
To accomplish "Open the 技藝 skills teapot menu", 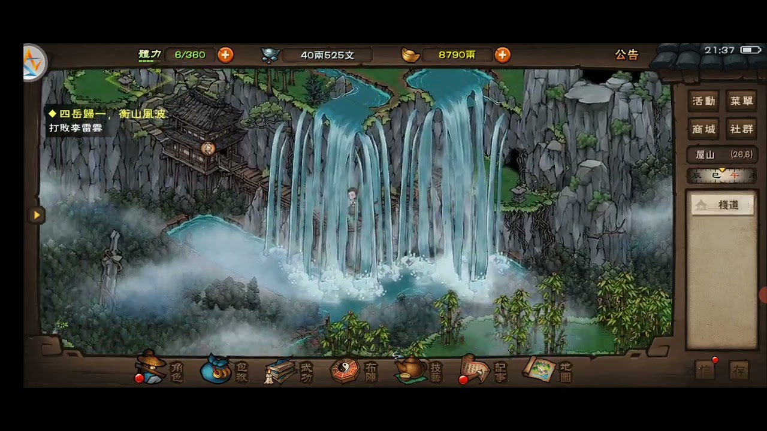I will (419, 369).
